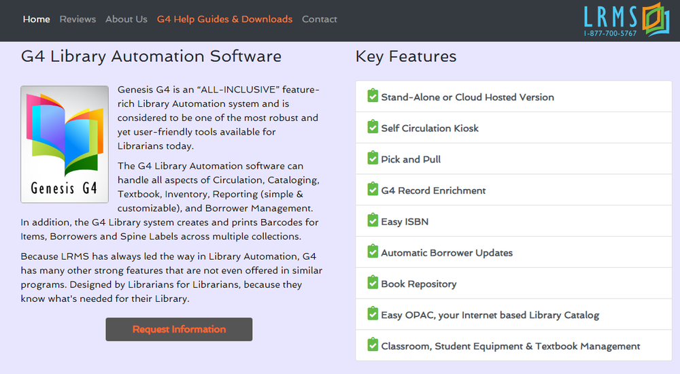The image size is (680, 374).
Task: Click the phone number 1-877-700-5767
Action: click(610, 33)
